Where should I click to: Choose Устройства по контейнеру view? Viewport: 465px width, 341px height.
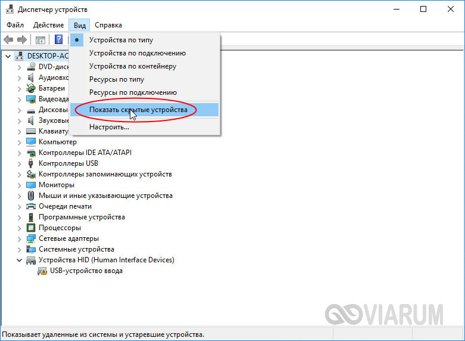tap(145, 66)
